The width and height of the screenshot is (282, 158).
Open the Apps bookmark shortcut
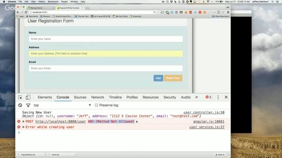pyautogui.click(x=20, y=16)
